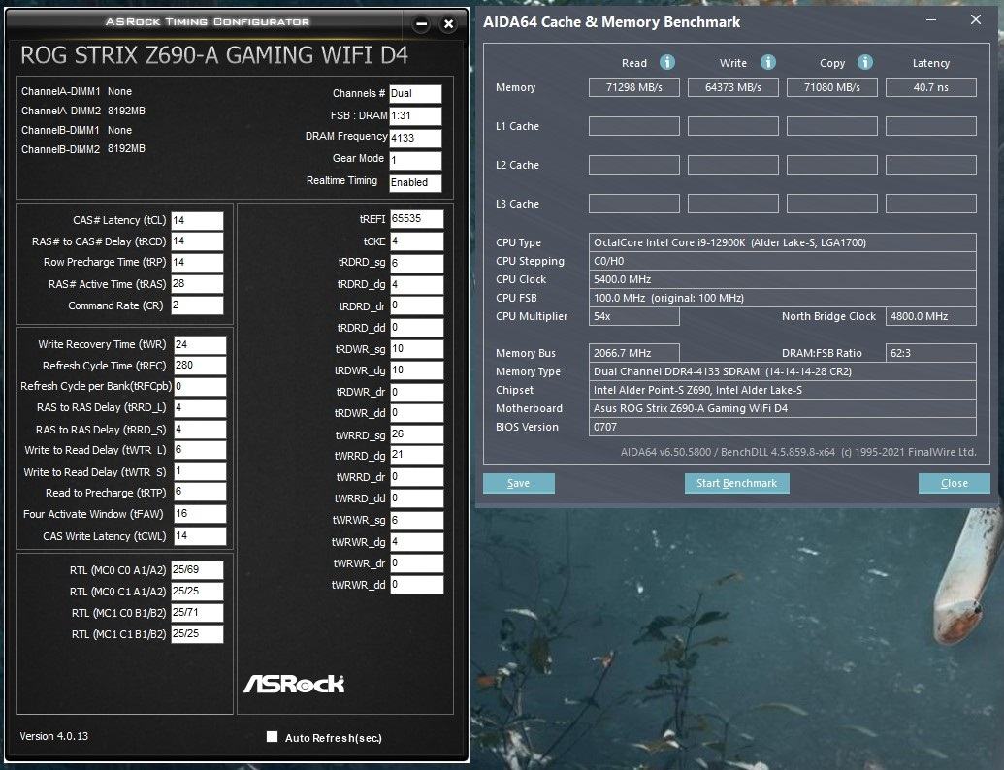Click the Close button in AIDA64
Screen dimensions: 1004x770
[x=955, y=483]
